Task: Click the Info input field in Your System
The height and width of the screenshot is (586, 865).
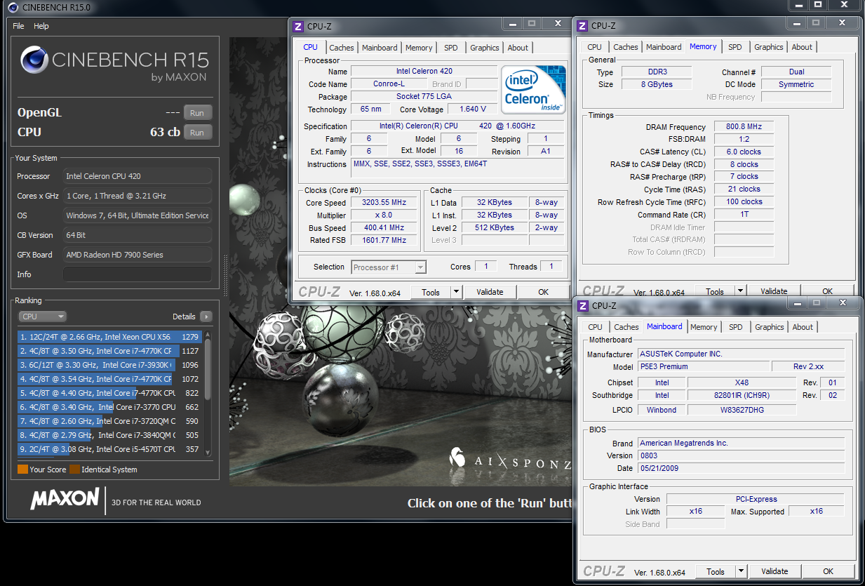Action: 138,274
